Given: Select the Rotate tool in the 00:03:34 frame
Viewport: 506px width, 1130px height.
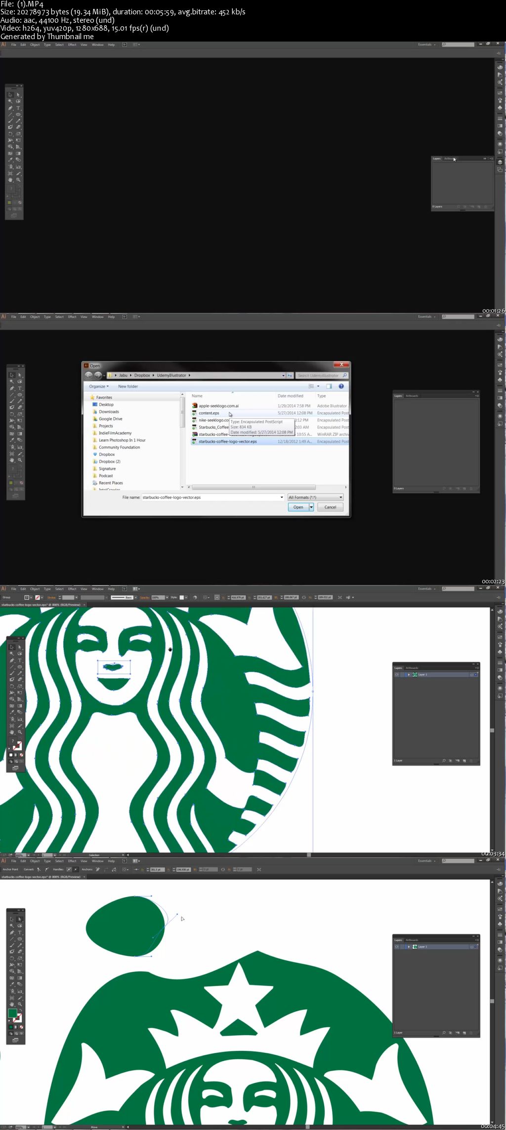Looking at the screenshot, I should coord(12,686).
